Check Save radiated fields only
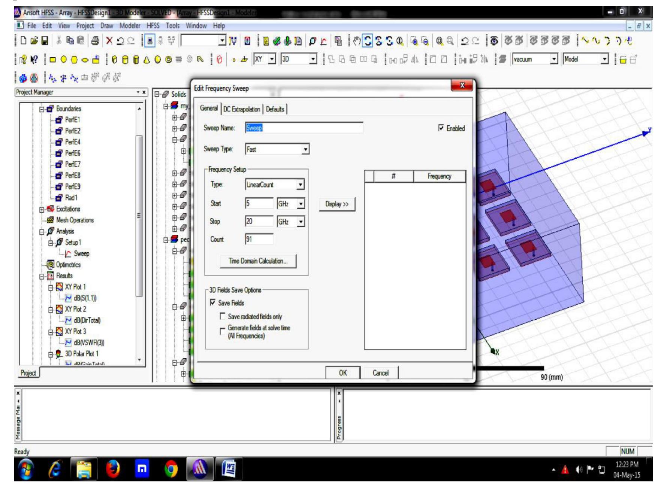 tap(223, 317)
